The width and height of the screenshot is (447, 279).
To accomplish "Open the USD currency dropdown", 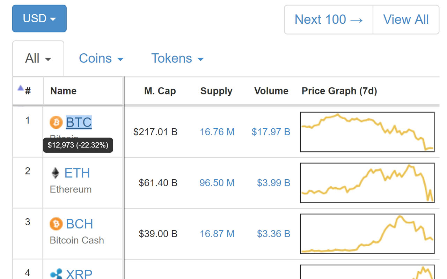I will 39,18.
